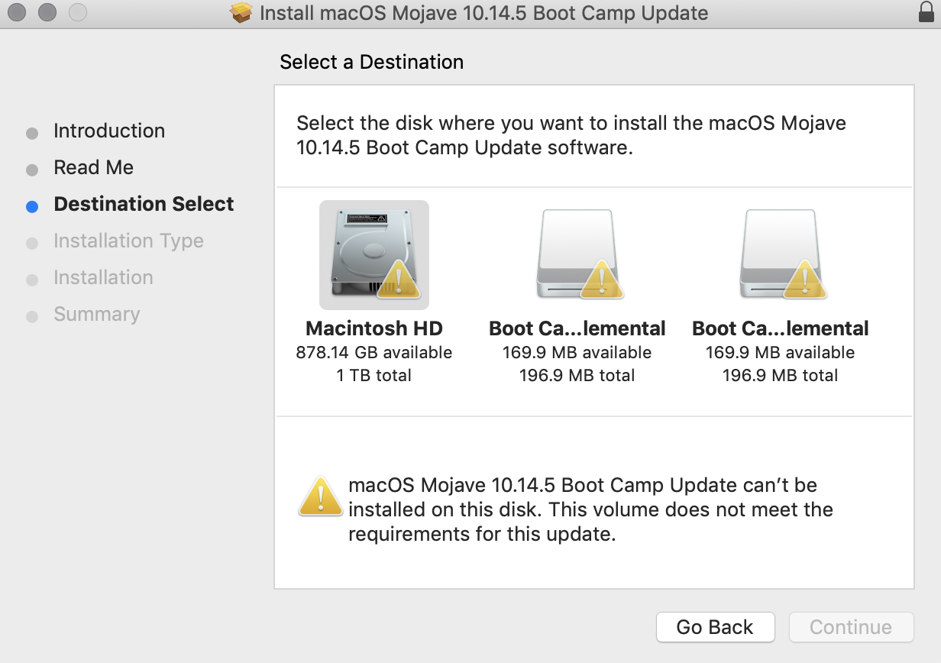Open the Read Me step
The height and width of the screenshot is (663, 941).
(94, 168)
